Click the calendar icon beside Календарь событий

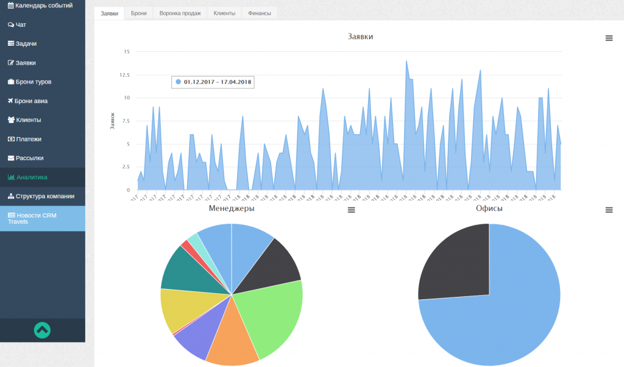click(11, 5)
